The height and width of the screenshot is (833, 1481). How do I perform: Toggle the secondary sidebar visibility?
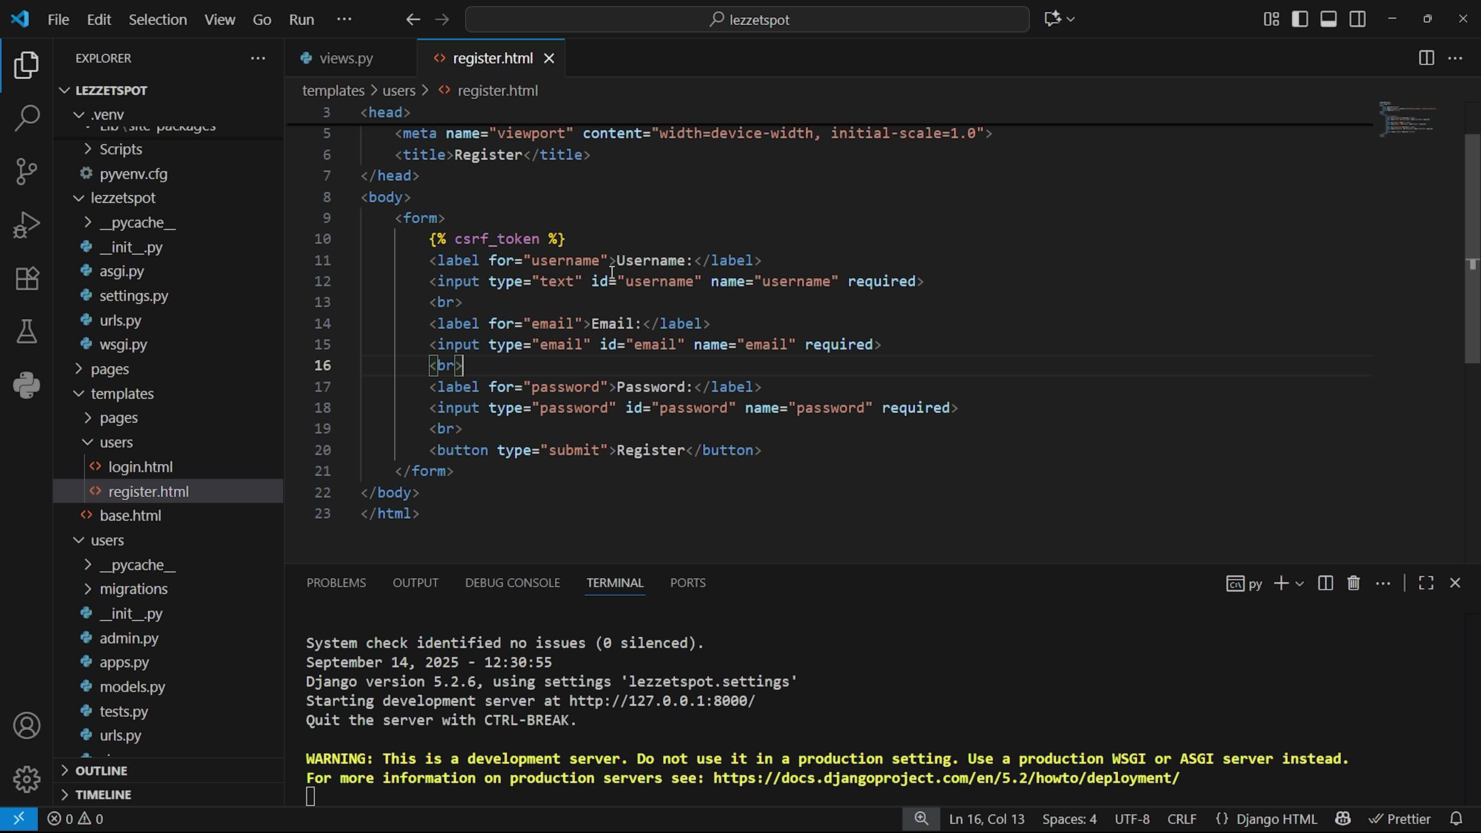point(1358,20)
